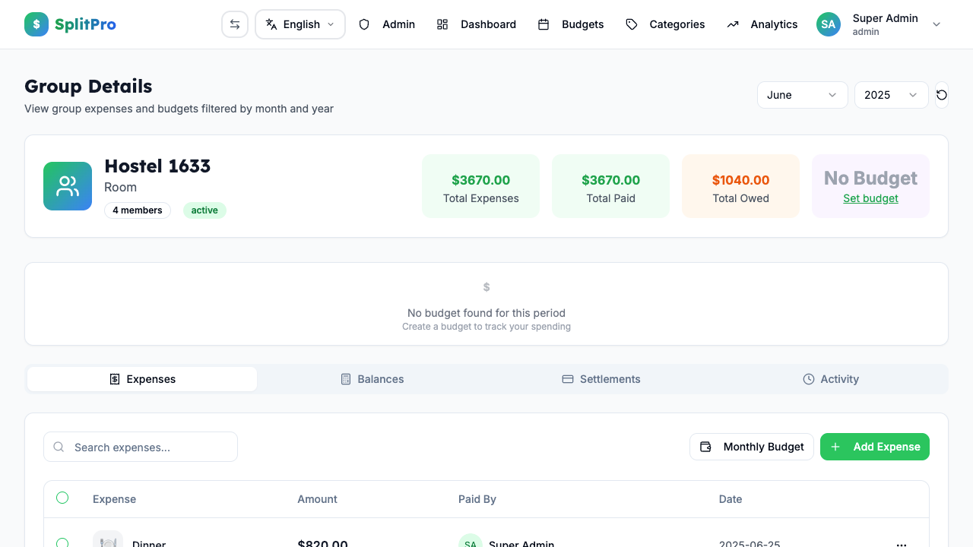973x547 pixels.
Task: Open the Super Admin profile menu chevron
Action: click(937, 24)
